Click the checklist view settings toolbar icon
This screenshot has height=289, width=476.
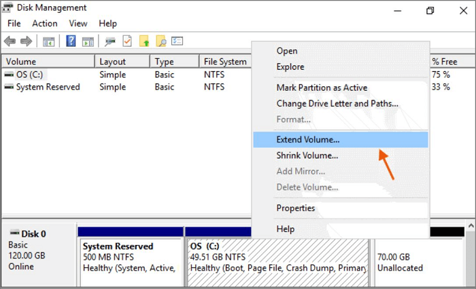pyautogui.click(x=177, y=41)
